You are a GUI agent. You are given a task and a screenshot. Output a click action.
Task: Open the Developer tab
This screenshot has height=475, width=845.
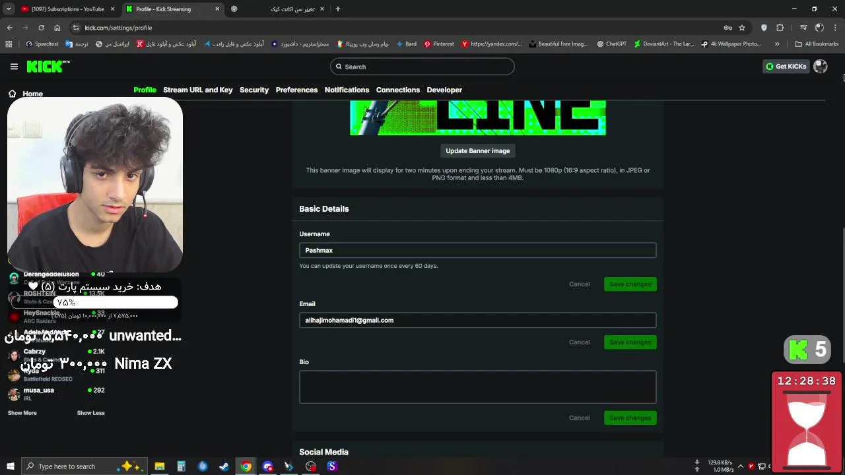tap(444, 90)
